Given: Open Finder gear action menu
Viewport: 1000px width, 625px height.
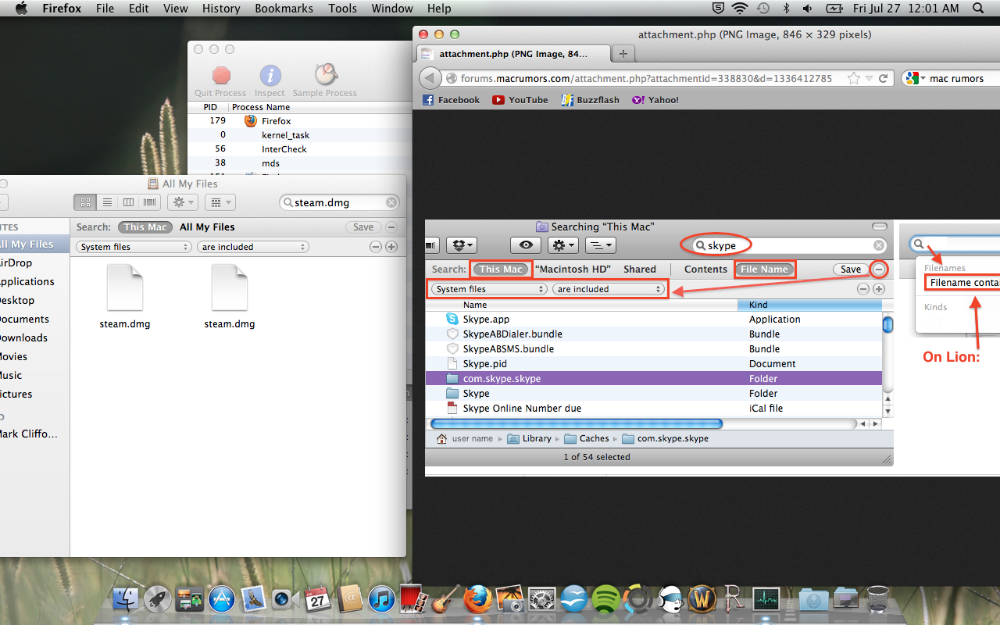Looking at the screenshot, I should point(183,202).
